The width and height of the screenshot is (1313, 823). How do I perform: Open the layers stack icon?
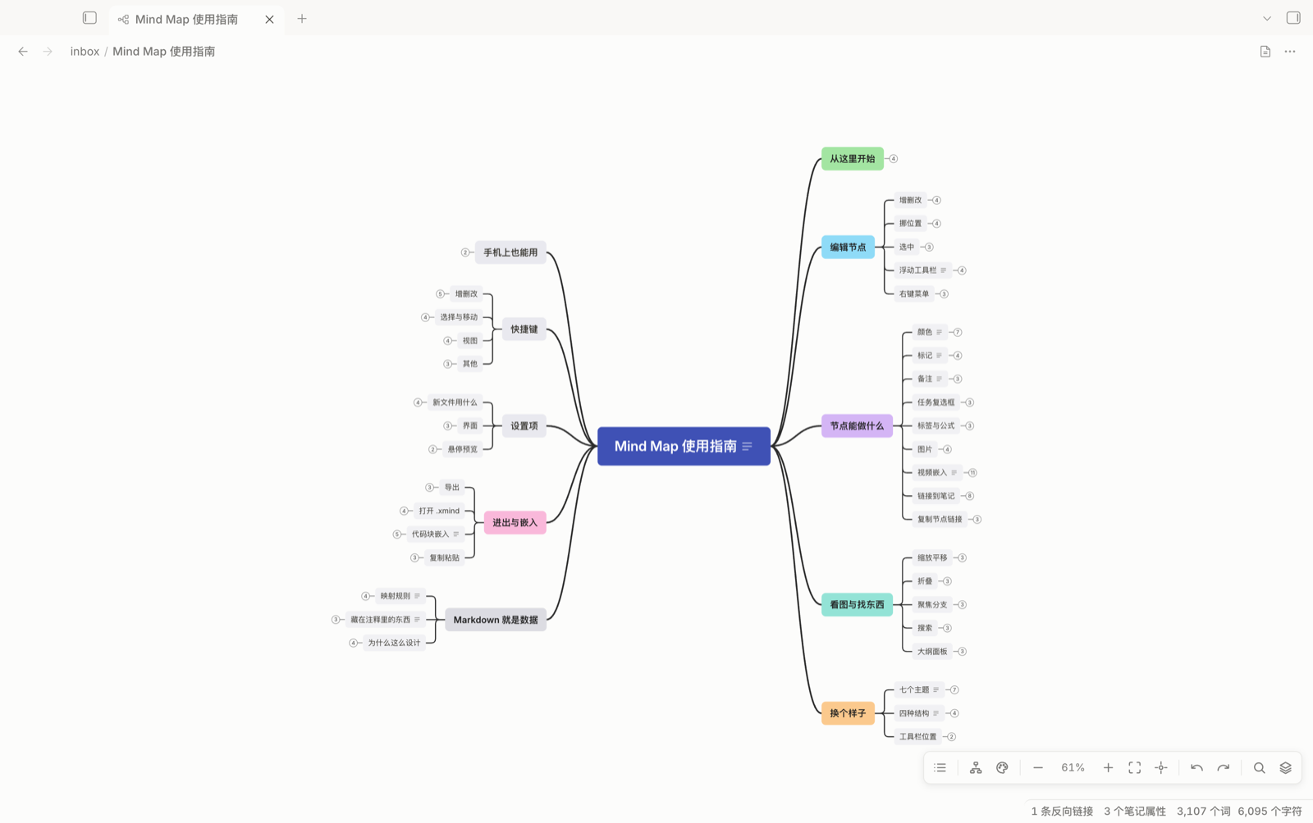[1286, 768]
